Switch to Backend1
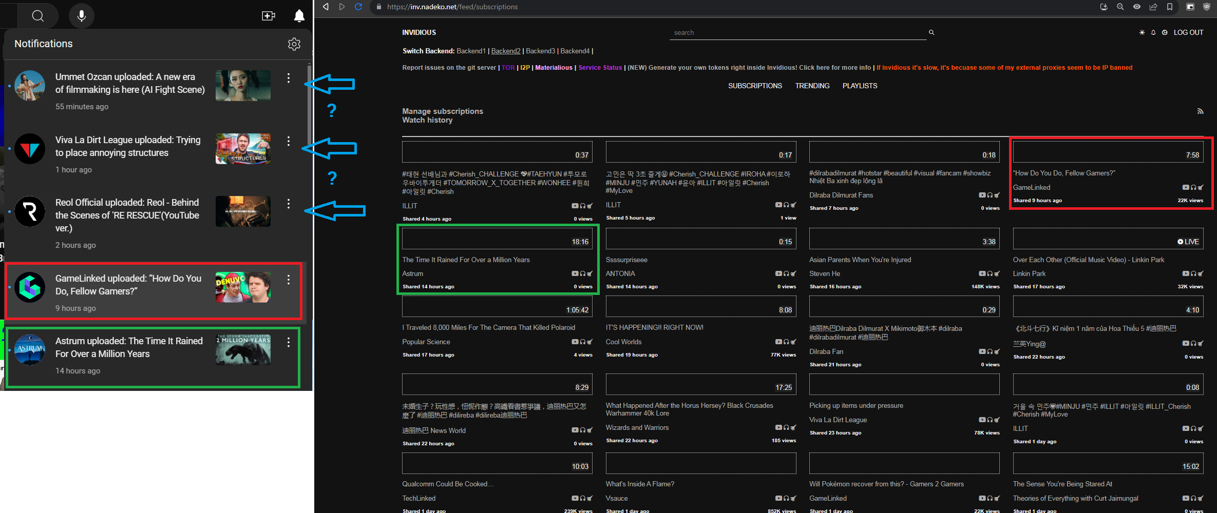The height and width of the screenshot is (513, 1217). click(x=471, y=51)
